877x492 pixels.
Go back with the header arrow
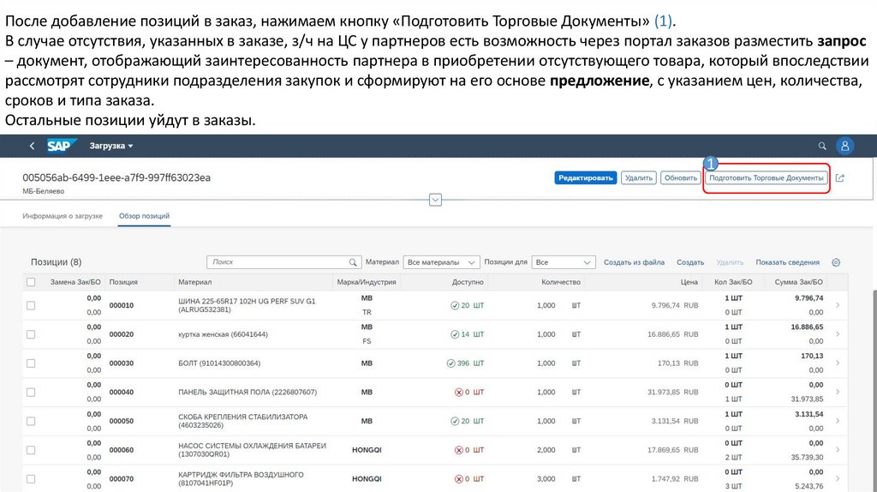pos(32,146)
